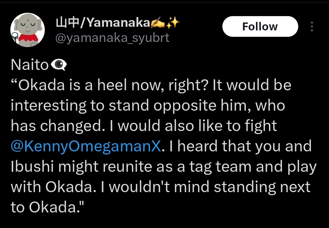Open the Yamanaka profile avatar
The image size is (329, 228).
coord(28,30)
